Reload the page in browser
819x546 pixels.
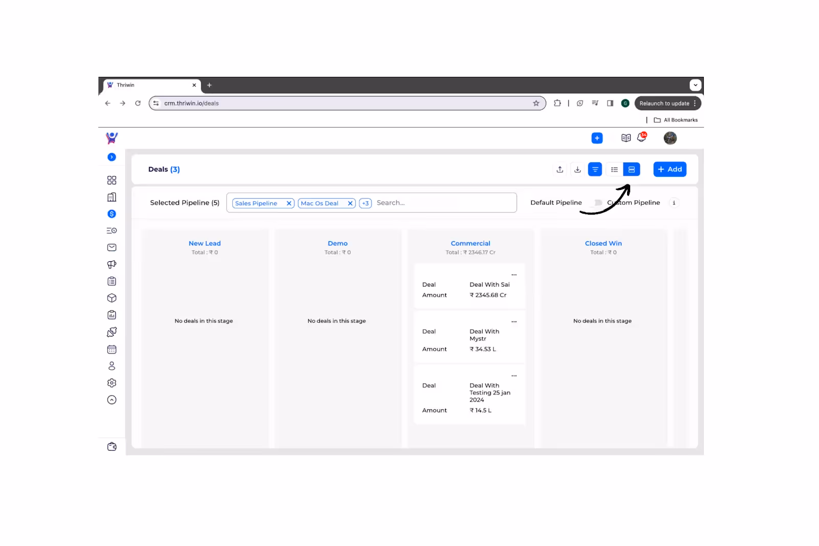coord(138,103)
